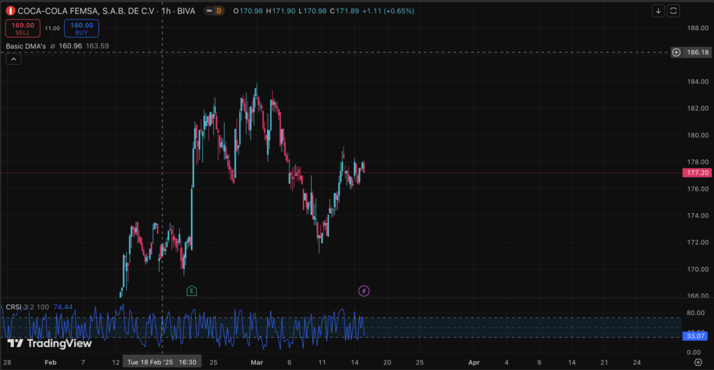Click 24 on the time axis
Image resolution: width=714 pixels, height=370 pixels.
pyautogui.click(x=637, y=362)
